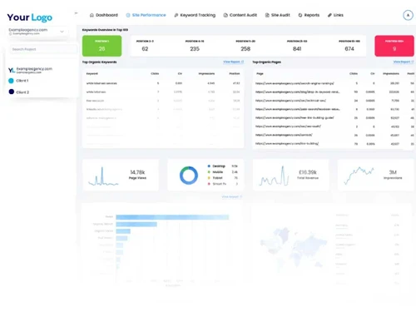Click the "Your Logo" brand image
The height and width of the screenshot is (312, 416).
click(x=30, y=17)
